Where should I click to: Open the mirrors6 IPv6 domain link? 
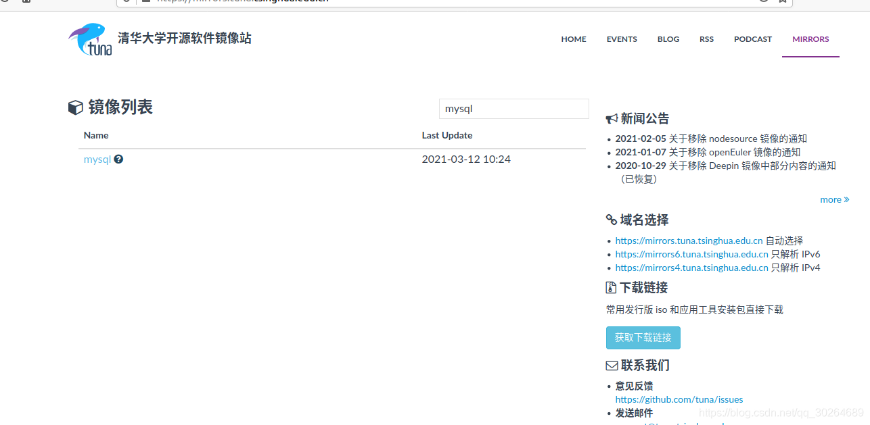(x=691, y=254)
